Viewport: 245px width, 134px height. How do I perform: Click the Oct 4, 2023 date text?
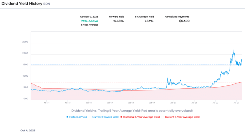tap(28, 130)
